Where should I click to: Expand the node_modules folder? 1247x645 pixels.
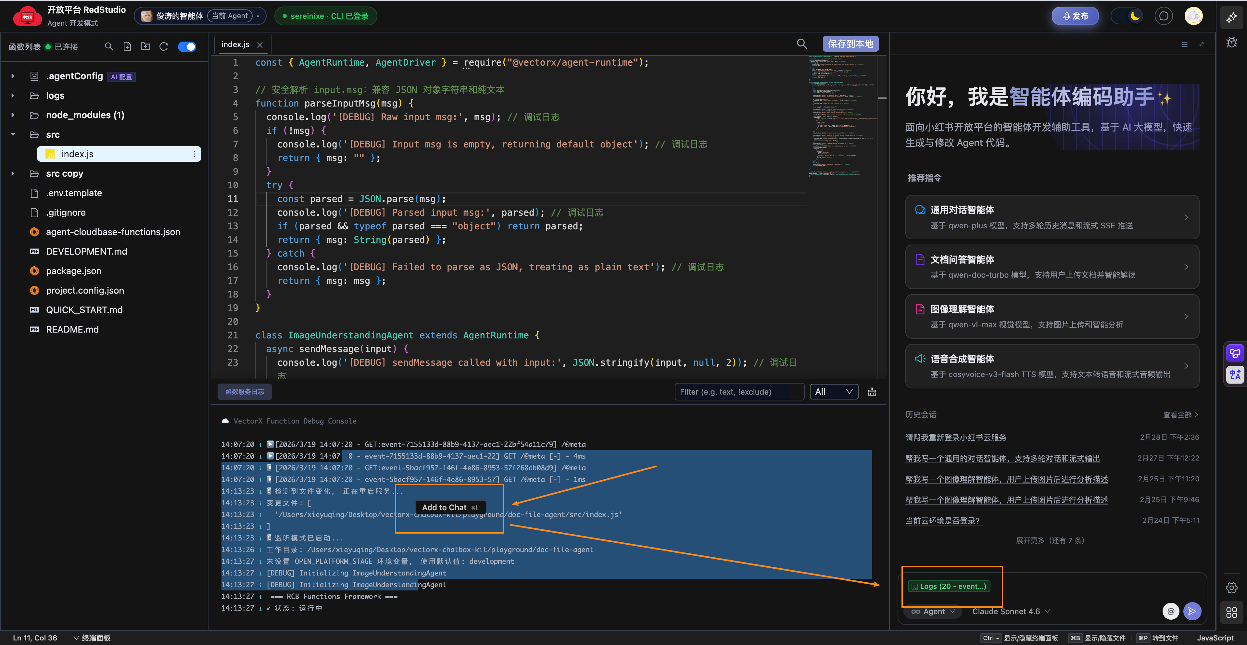(13, 115)
